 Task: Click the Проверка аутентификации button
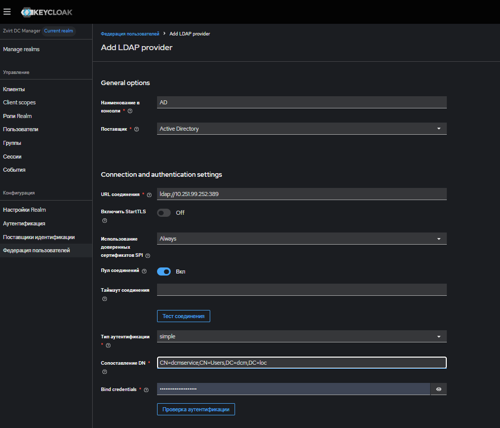(x=196, y=409)
